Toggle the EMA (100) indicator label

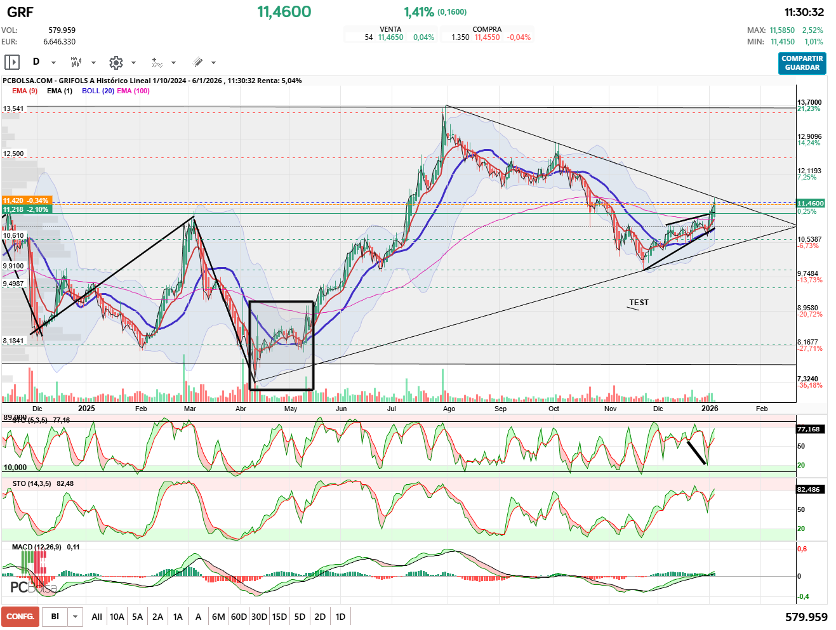pos(133,91)
